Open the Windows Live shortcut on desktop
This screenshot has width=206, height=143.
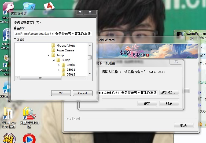click(9, 115)
